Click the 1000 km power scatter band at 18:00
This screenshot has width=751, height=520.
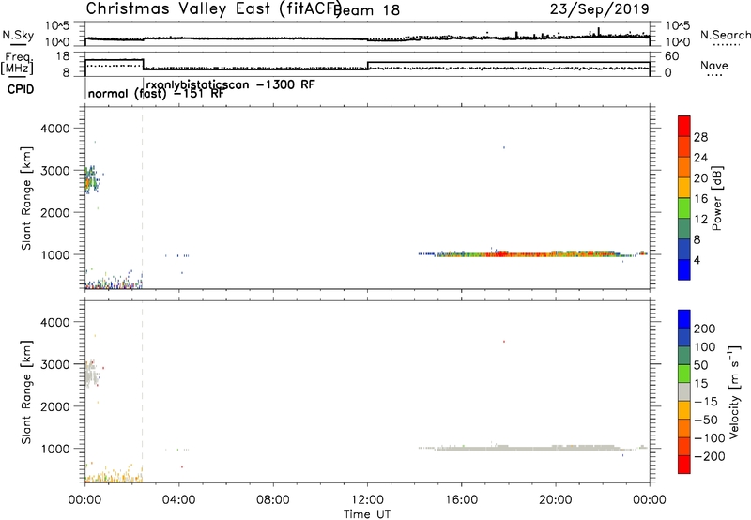tap(508, 253)
